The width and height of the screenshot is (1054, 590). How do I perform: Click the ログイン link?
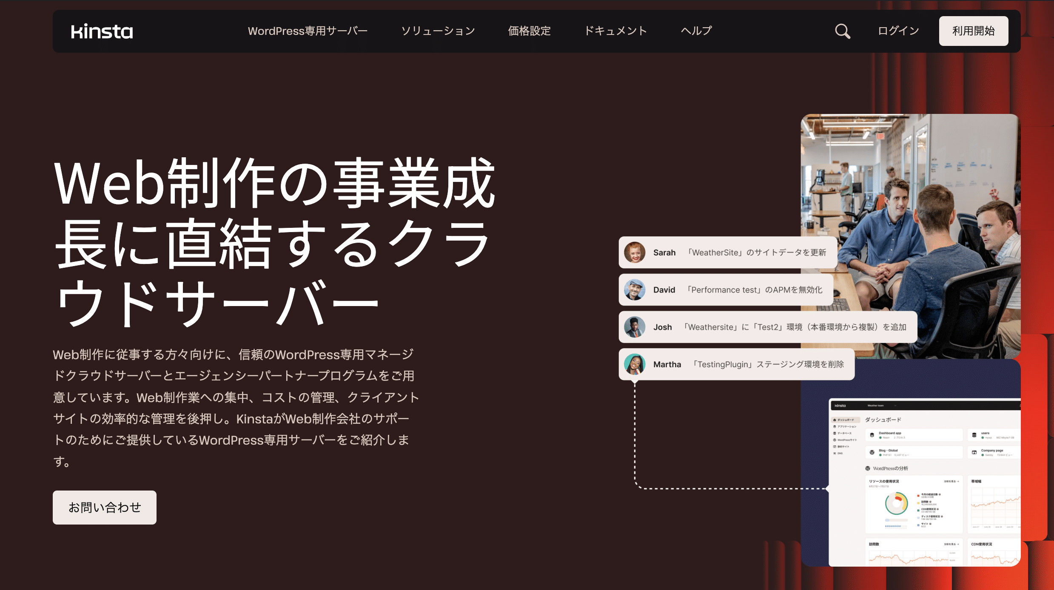click(899, 31)
